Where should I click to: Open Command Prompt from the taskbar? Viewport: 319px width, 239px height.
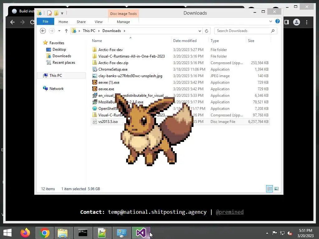coord(83,233)
